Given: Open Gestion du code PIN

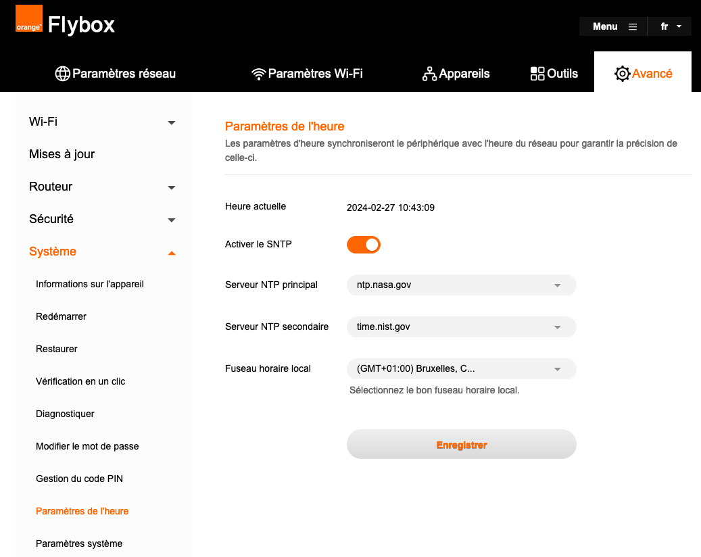Looking at the screenshot, I should (x=79, y=479).
